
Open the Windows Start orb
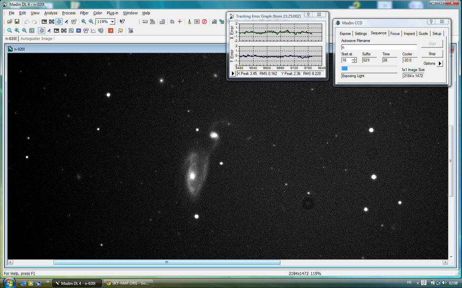9,283
